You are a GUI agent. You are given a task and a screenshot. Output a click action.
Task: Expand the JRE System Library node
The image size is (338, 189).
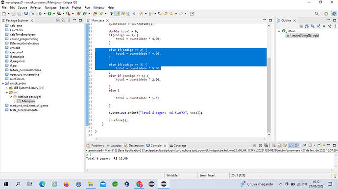pyautogui.click(x=7, y=88)
